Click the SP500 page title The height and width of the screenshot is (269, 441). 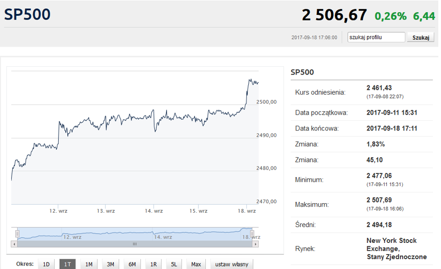tap(27, 14)
